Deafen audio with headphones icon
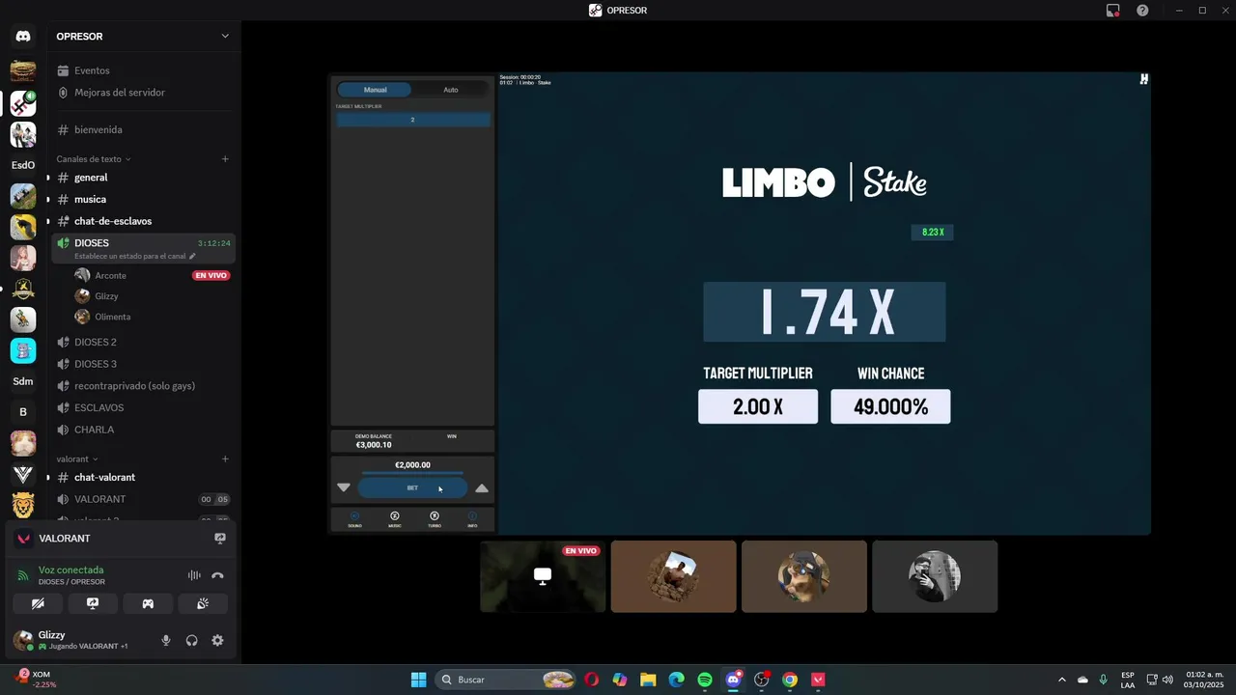 191,640
